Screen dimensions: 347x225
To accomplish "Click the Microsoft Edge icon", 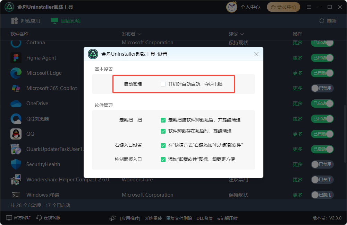I will pyautogui.click(x=16, y=73).
